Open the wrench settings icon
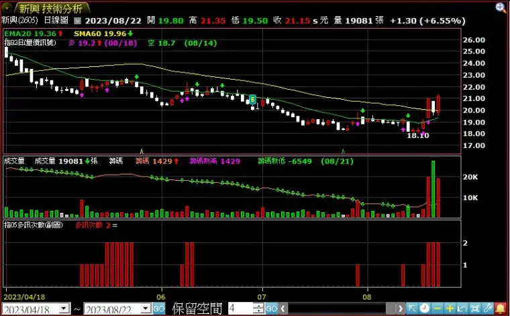The height and width of the screenshot is (316, 510). click(x=488, y=309)
